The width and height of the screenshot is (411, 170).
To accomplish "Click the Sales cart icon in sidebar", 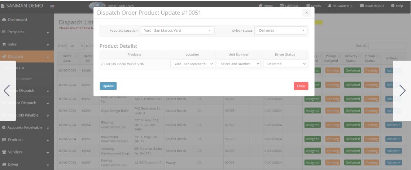I will [4, 44].
